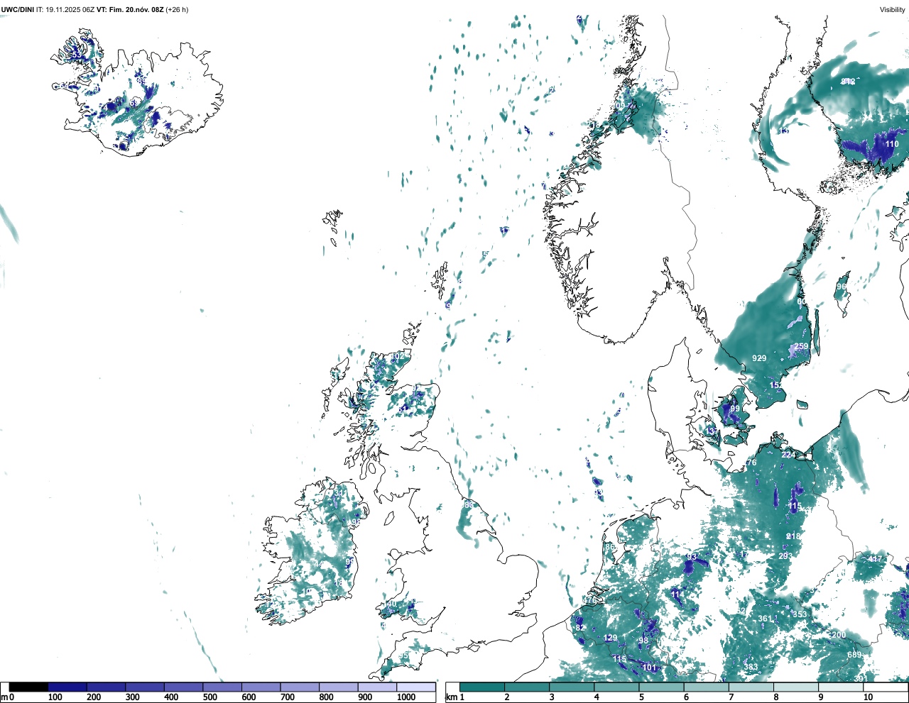Pick the 9–10 km lightest teal swatch
Screen dimensions: 909x703
point(842,687)
